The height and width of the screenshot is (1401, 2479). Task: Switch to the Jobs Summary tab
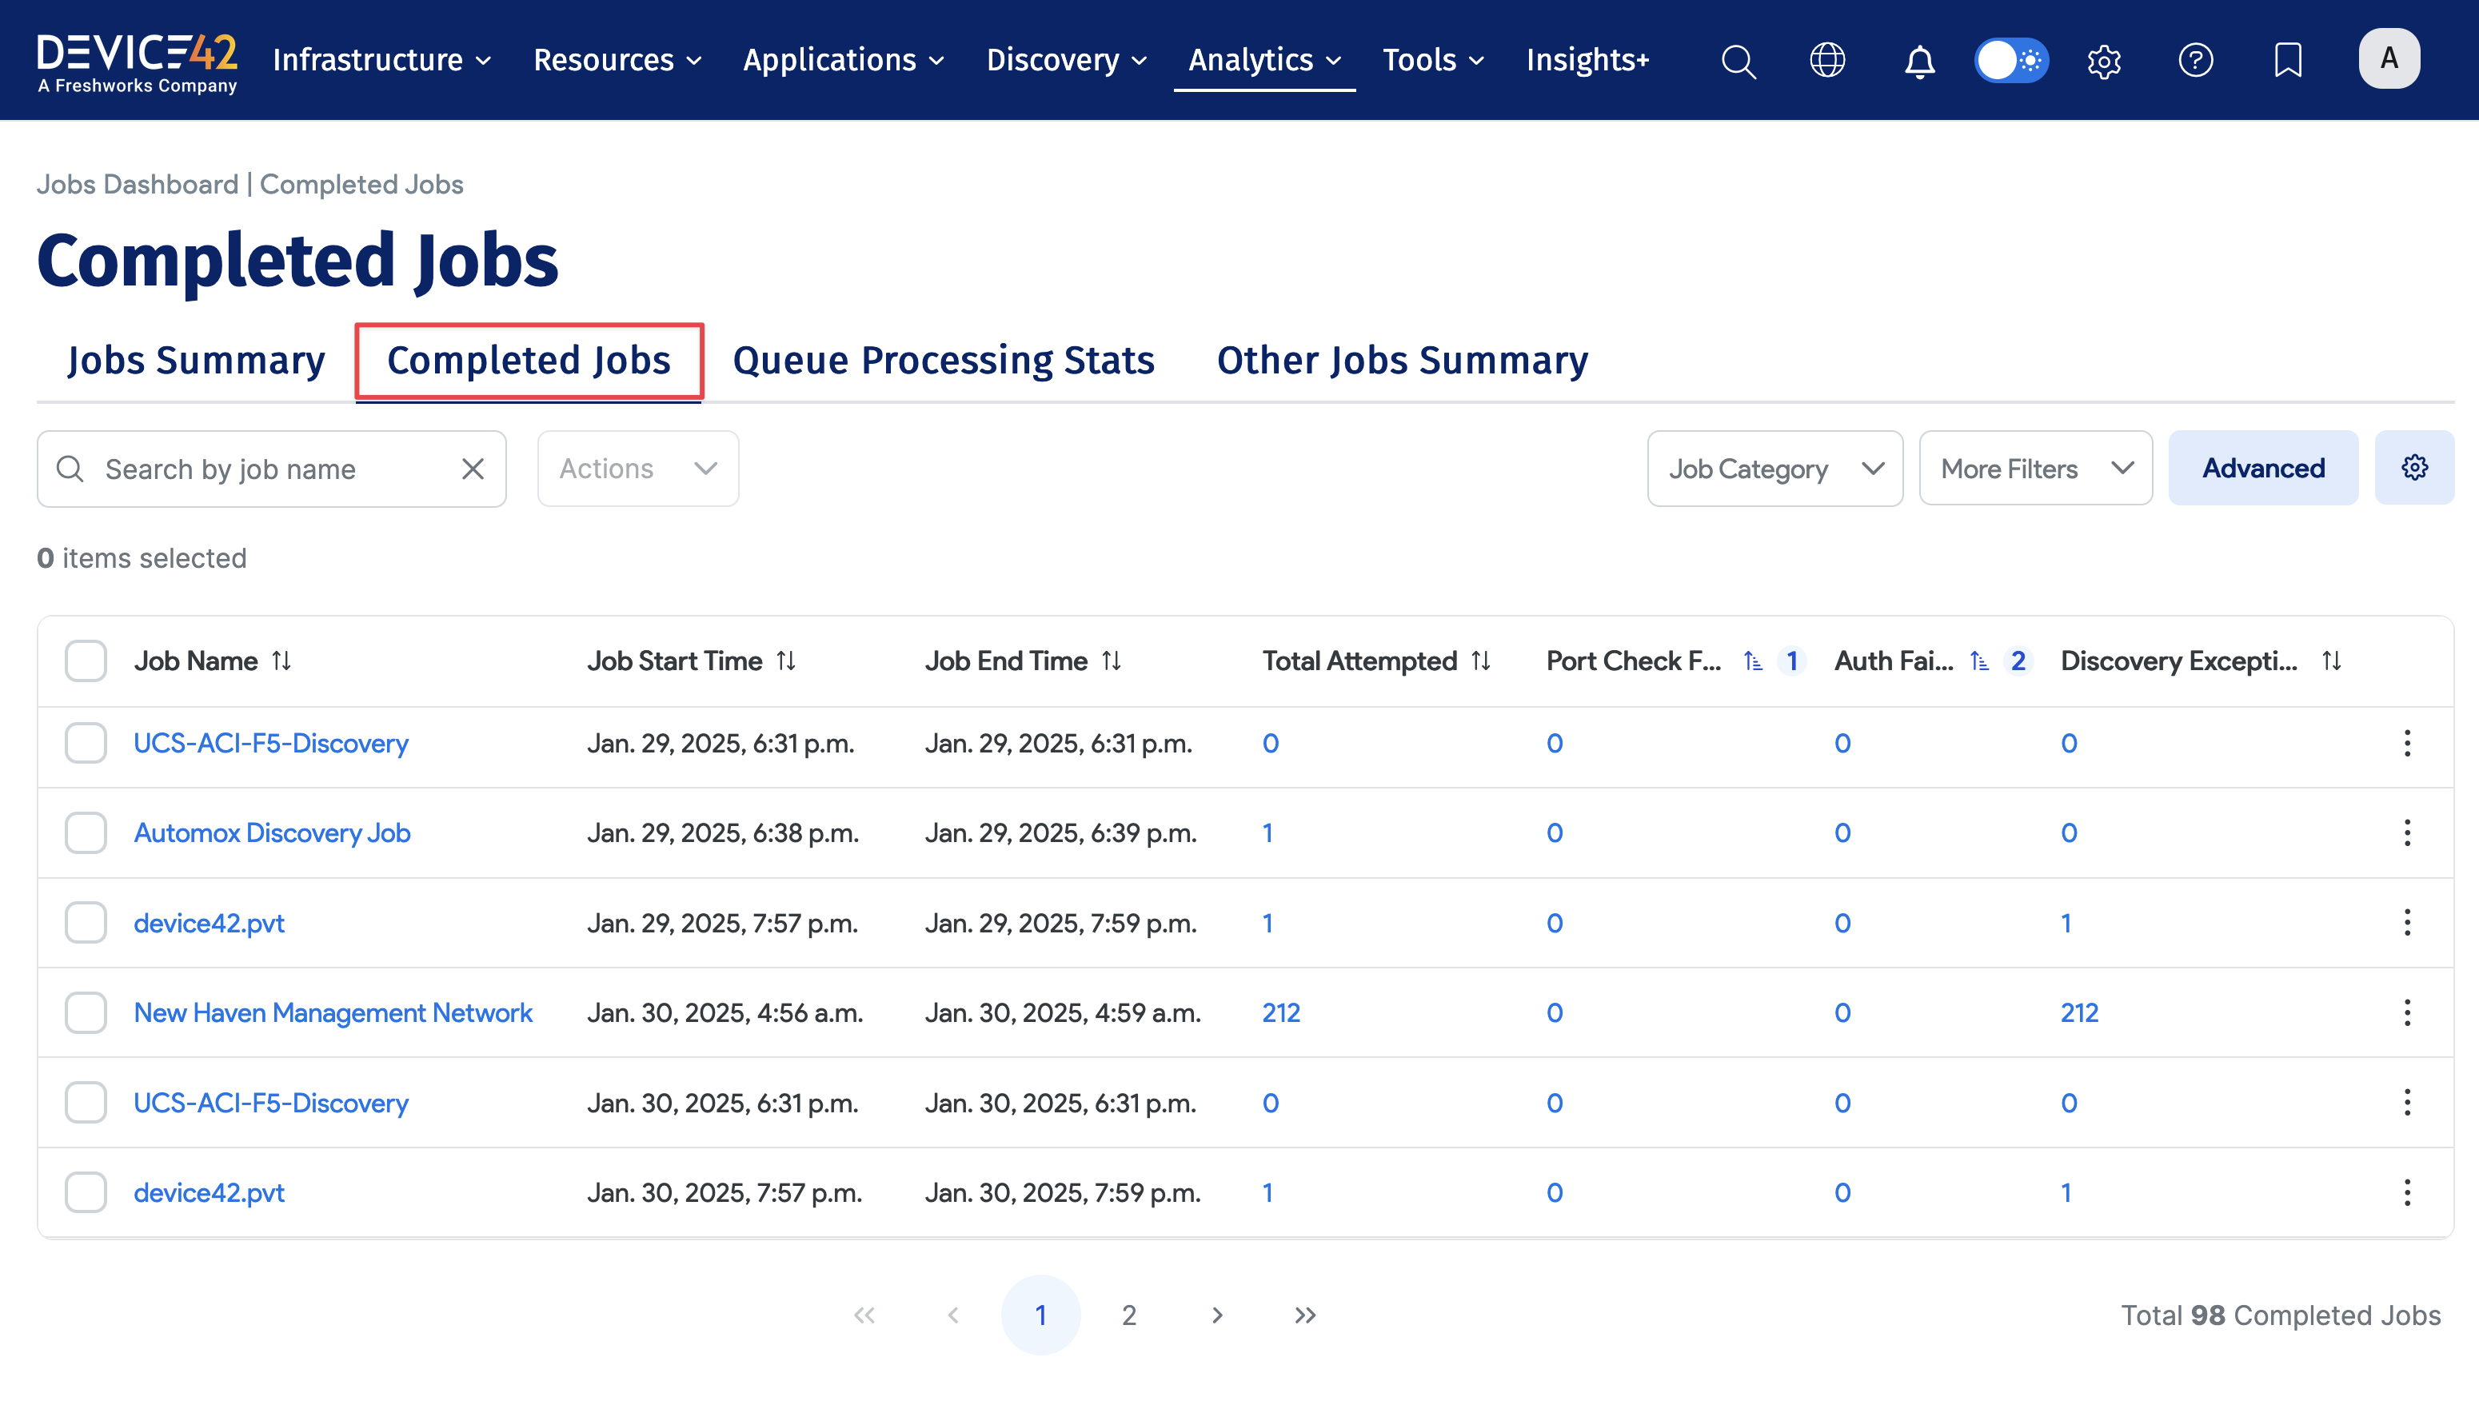[196, 360]
